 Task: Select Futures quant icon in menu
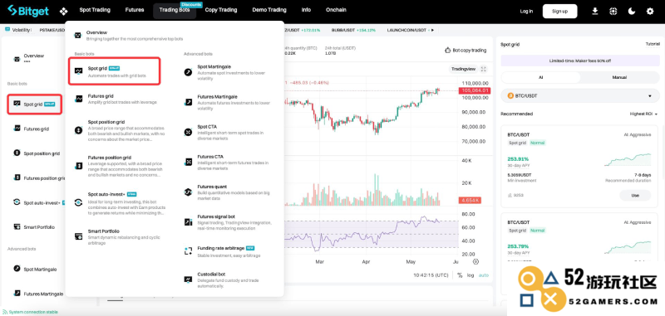click(188, 192)
